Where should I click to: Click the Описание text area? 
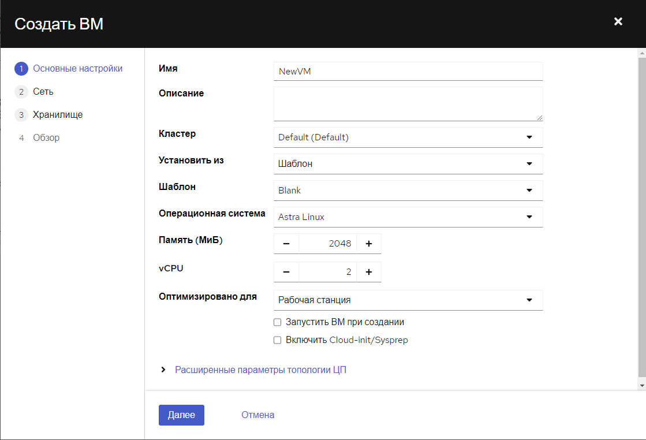tap(408, 104)
